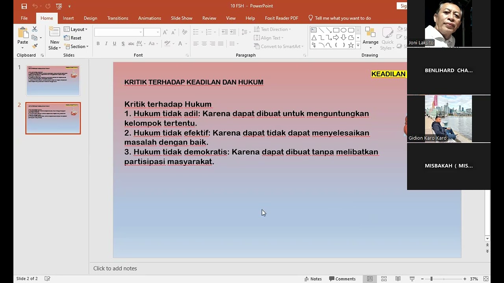Align text right

coord(212,44)
